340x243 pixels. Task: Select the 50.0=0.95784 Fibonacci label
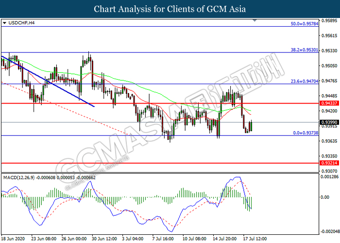305,24
